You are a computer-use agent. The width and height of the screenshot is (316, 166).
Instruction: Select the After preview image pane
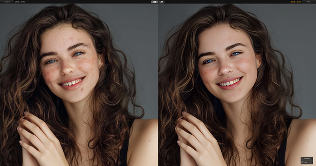coord(237,85)
